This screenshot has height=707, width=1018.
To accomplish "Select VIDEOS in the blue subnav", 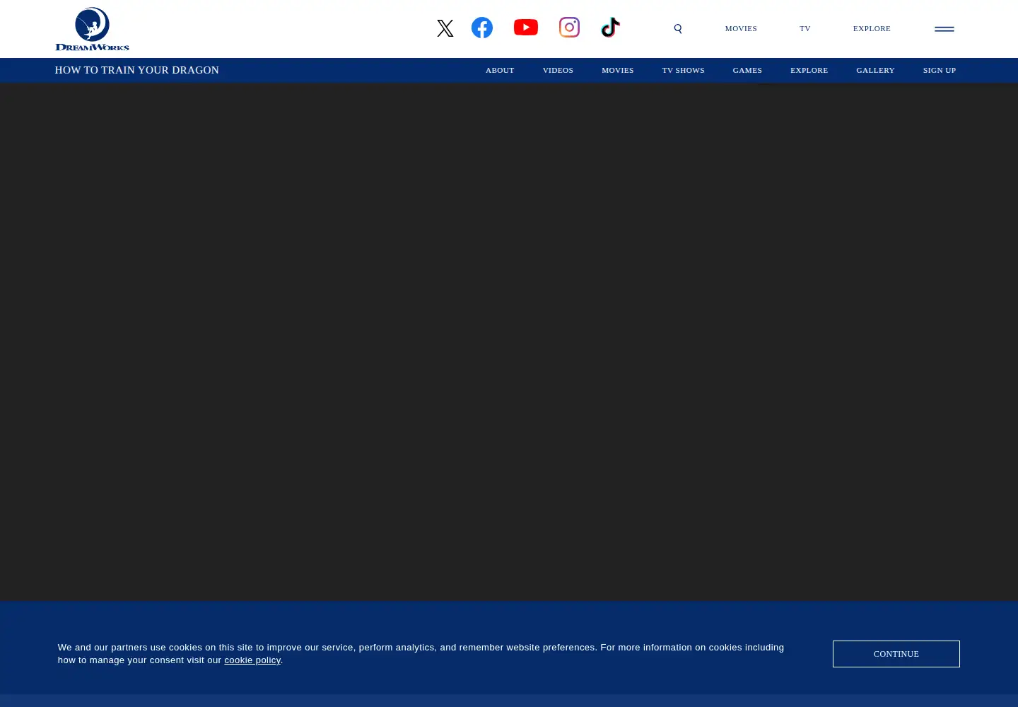I will pos(558,70).
